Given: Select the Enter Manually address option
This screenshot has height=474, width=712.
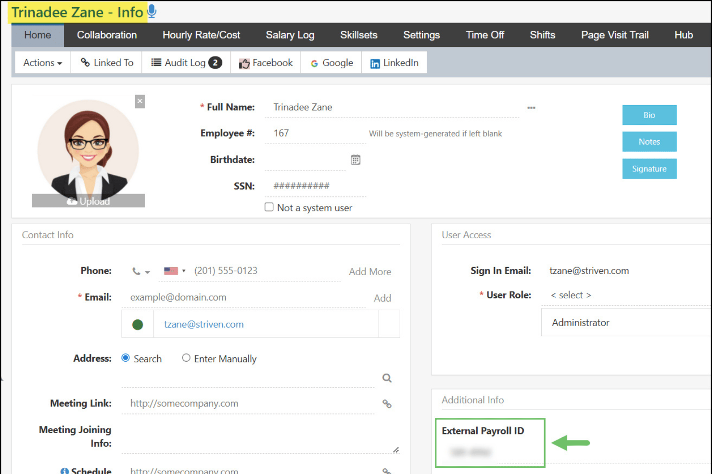Looking at the screenshot, I should [x=186, y=358].
